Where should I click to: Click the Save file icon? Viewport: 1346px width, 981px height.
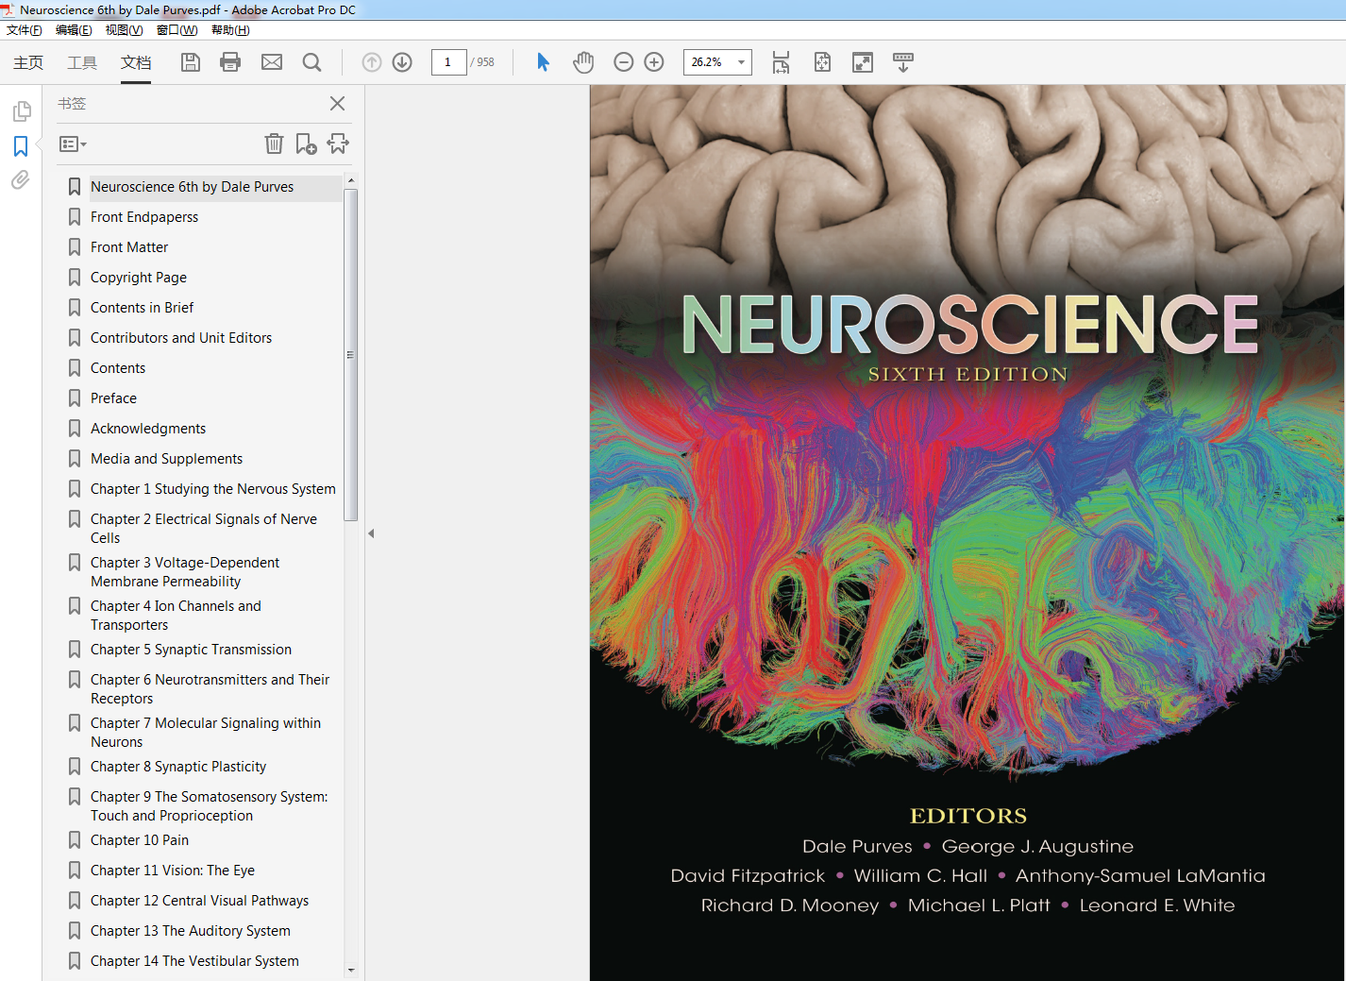pos(191,62)
